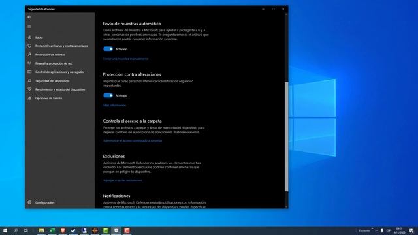This screenshot has height=235, width=418.
Task: Show hidden system tray icons
Action: coord(377,230)
